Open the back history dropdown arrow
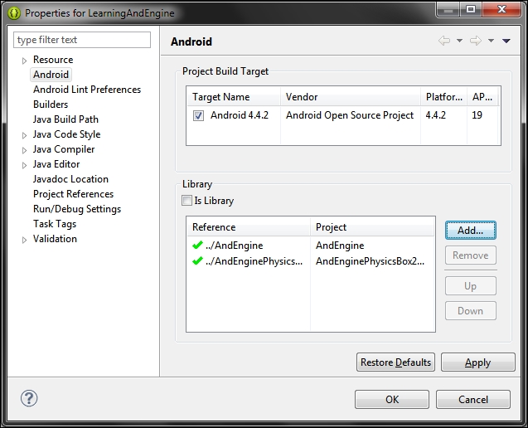This screenshot has height=428, width=528. click(460, 41)
